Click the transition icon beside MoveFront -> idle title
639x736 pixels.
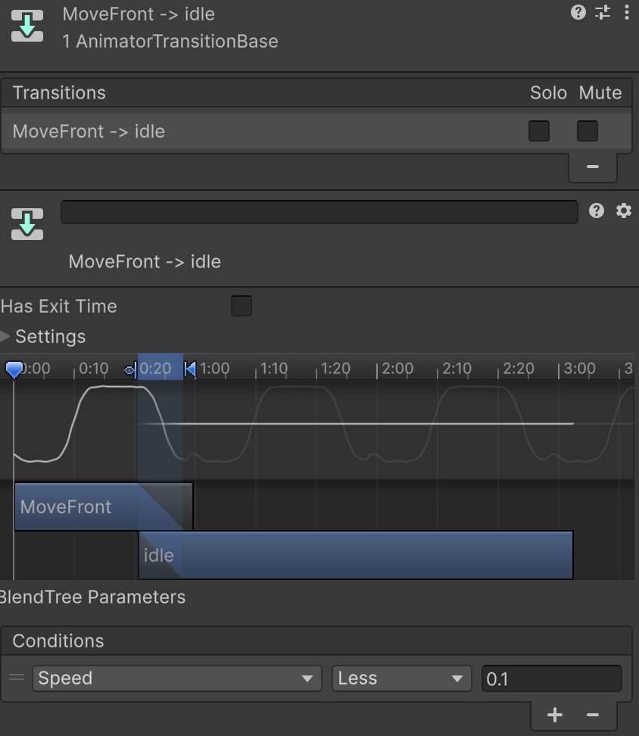27,26
